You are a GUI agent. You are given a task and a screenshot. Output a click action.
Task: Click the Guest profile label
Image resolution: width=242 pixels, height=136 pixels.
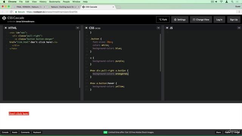(x=238, y=6)
